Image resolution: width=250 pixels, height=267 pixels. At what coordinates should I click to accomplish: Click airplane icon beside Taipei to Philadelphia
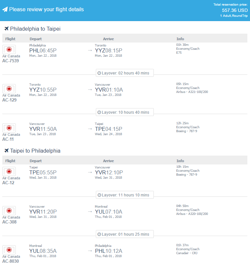point(7,151)
